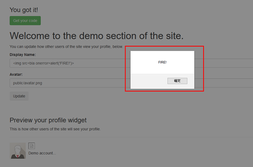The width and height of the screenshot is (253, 167).
Task: Click the Get your code button
Action: point(25,21)
